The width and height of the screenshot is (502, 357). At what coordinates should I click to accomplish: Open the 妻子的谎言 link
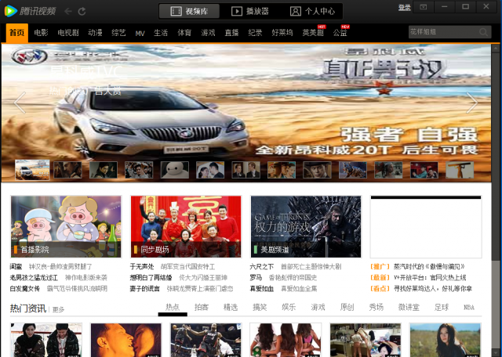(x=145, y=289)
